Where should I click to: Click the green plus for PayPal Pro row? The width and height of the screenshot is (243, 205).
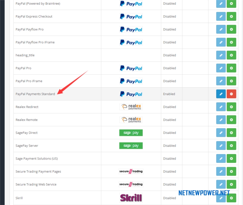coord(231,68)
